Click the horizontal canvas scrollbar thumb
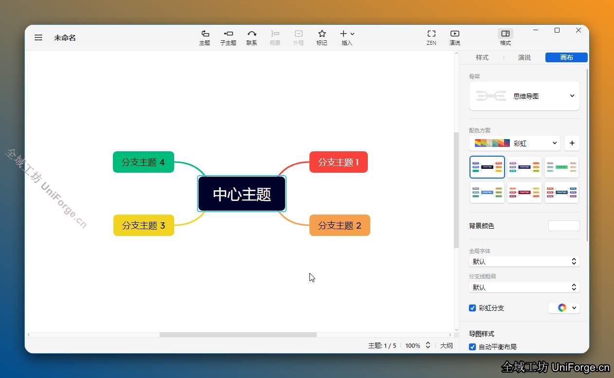 click(x=238, y=335)
